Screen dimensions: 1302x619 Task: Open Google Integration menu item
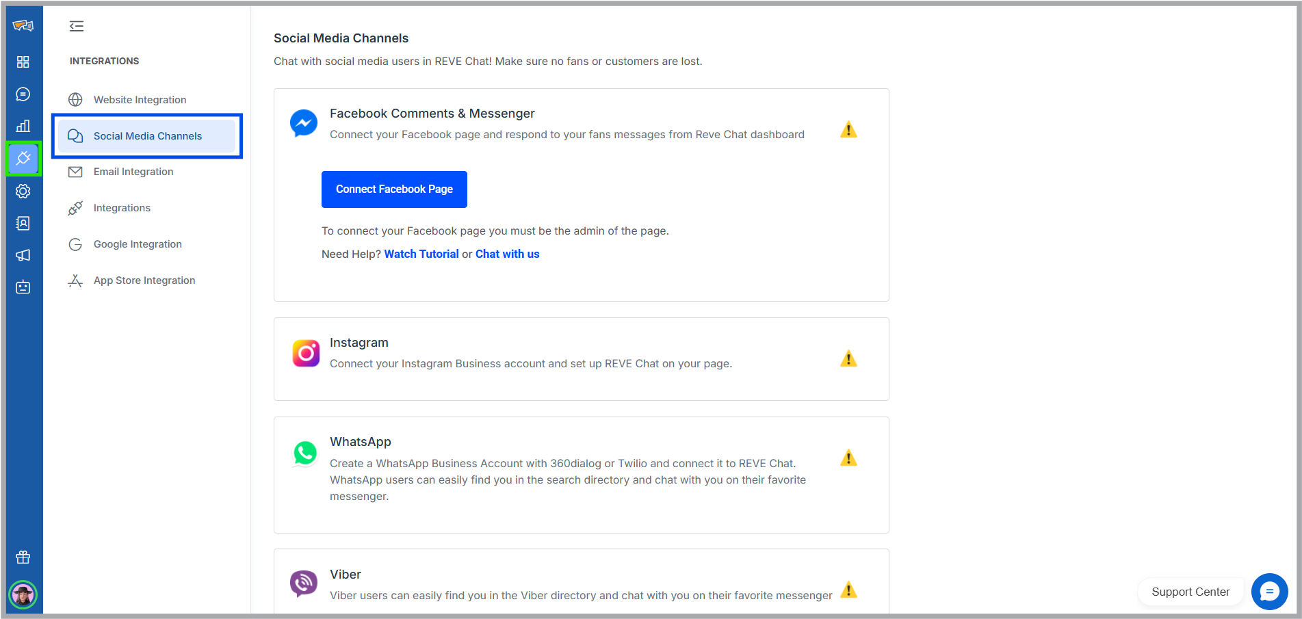pyautogui.click(x=138, y=244)
